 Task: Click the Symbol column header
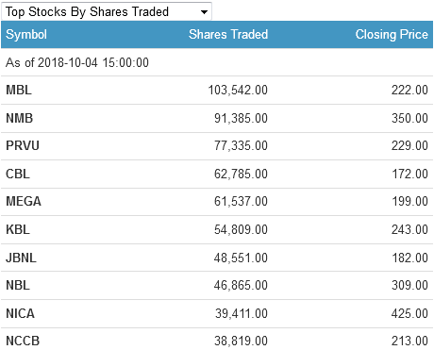(26, 34)
